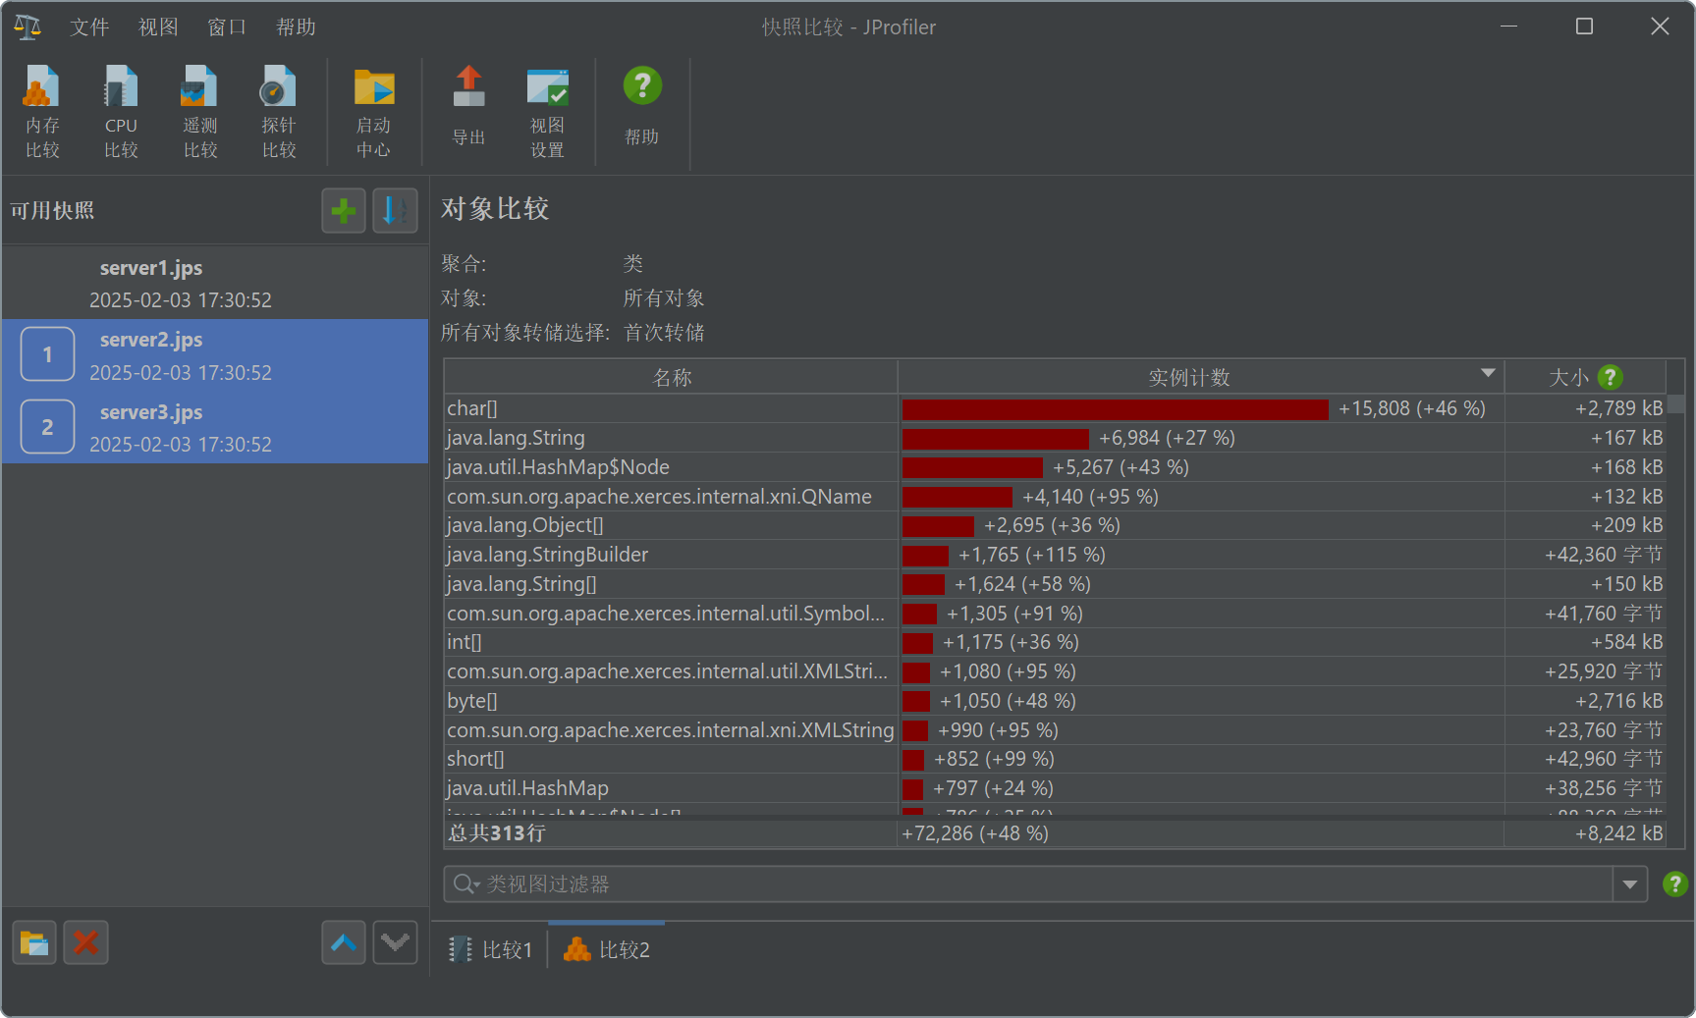
Task: Open the 遥测比较 telemetry comparison tool
Action: (199, 112)
